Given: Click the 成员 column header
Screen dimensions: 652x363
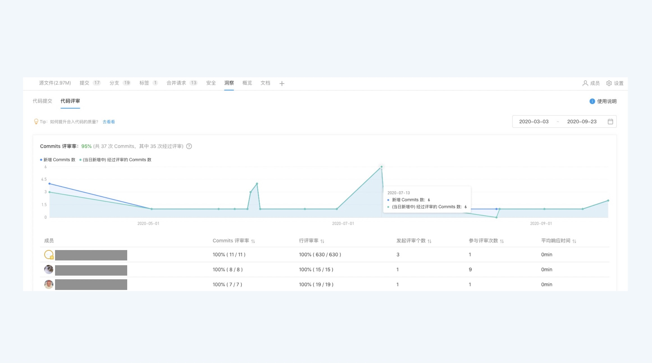Looking at the screenshot, I should 49,241.
